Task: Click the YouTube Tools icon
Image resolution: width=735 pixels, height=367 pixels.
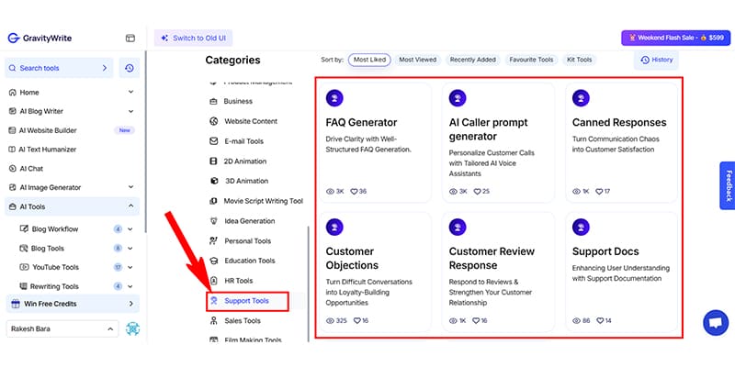Action: click(24, 267)
